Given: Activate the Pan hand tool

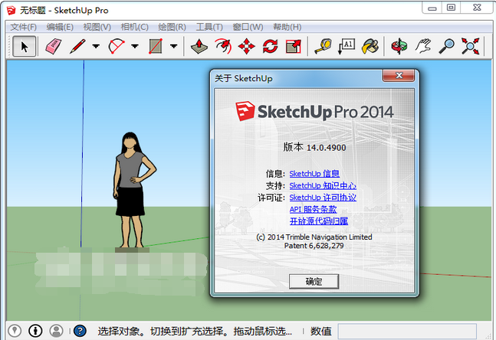Looking at the screenshot, I should (x=423, y=46).
